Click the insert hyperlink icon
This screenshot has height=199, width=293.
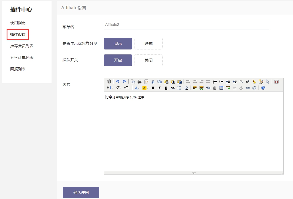pos(248,88)
